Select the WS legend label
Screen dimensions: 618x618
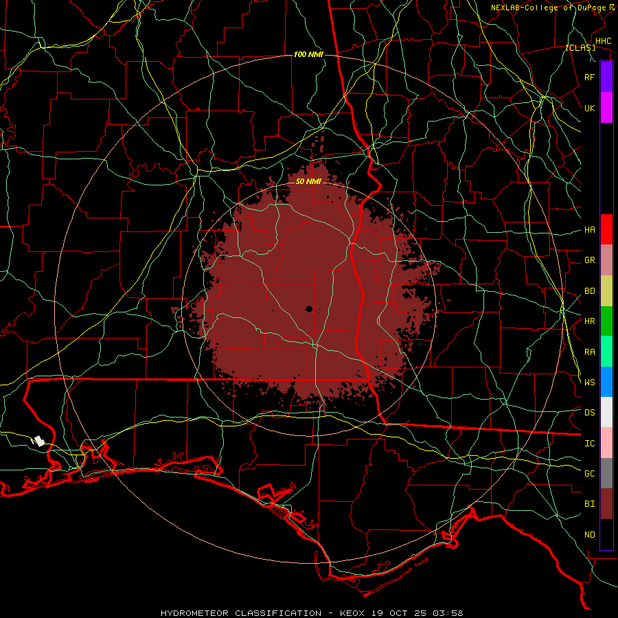click(x=589, y=382)
